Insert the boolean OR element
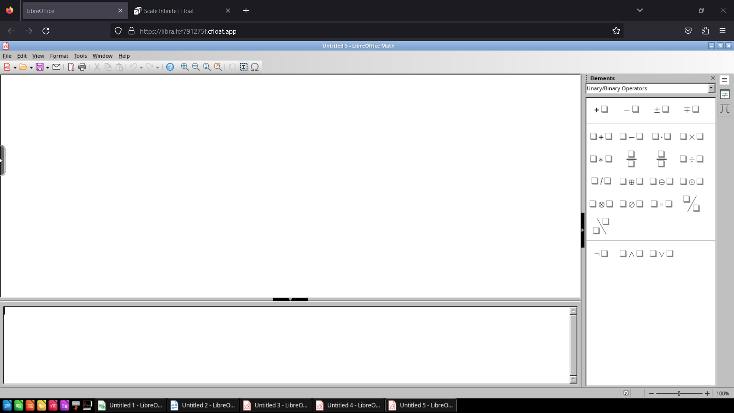734x413 pixels. coord(661,254)
